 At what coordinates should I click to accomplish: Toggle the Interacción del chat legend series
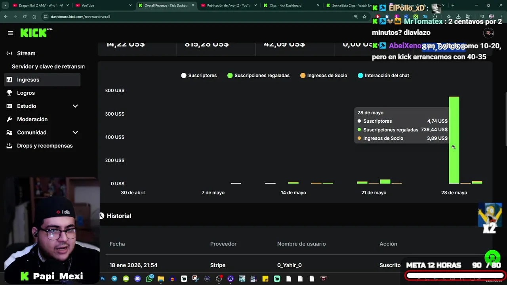383,75
